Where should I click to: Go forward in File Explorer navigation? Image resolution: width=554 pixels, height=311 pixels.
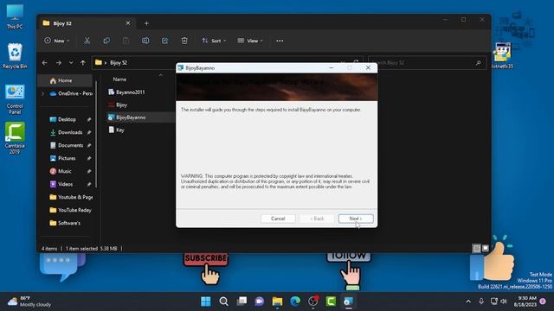pos(59,63)
